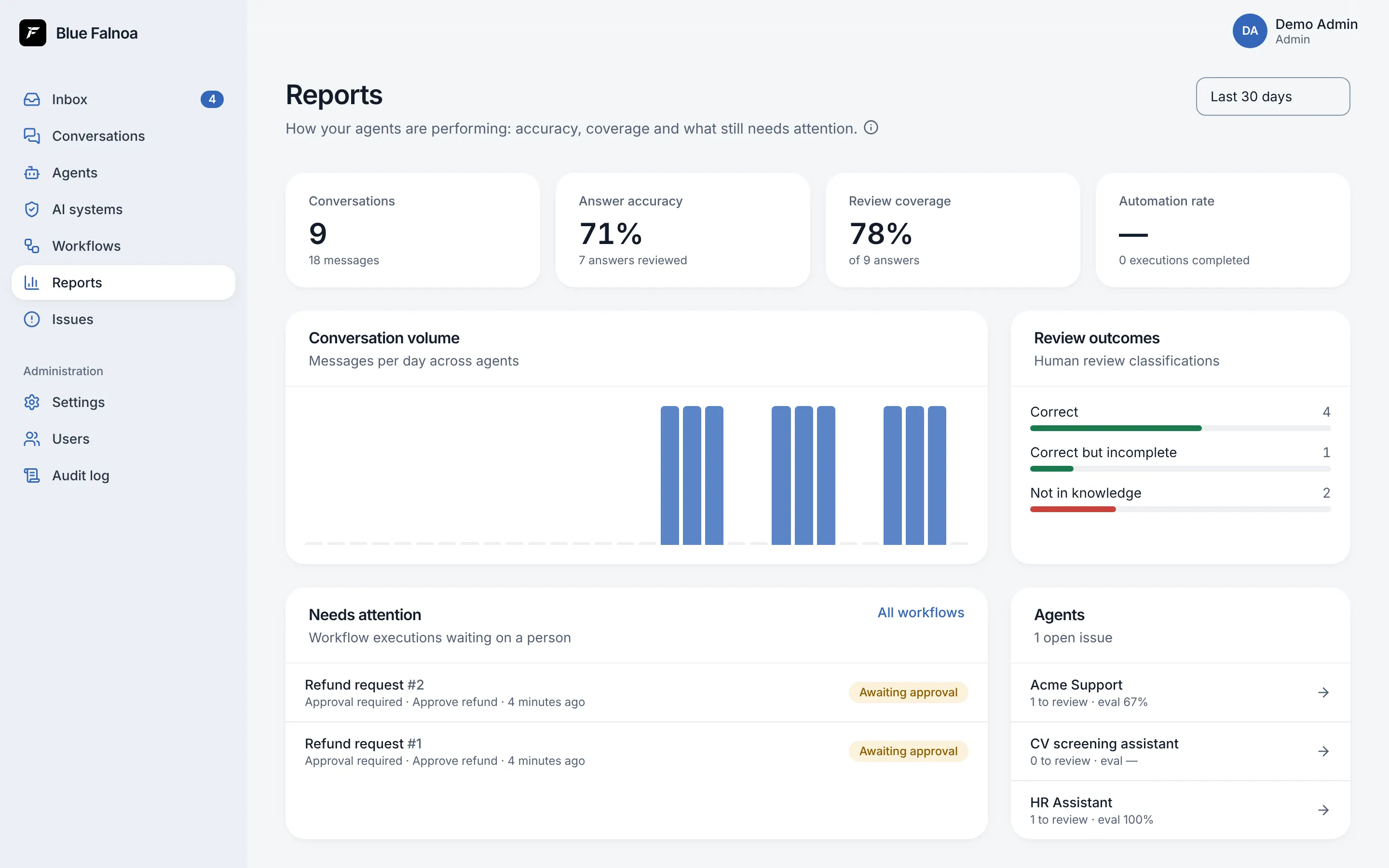Click the Reports bar chart icon
Image resolution: width=1389 pixels, height=868 pixels.
[31, 283]
